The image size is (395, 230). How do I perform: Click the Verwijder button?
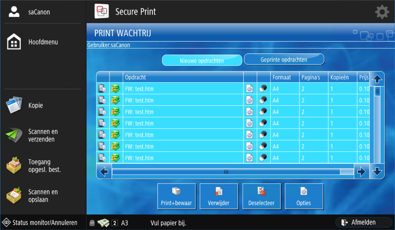tap(219, 196)
